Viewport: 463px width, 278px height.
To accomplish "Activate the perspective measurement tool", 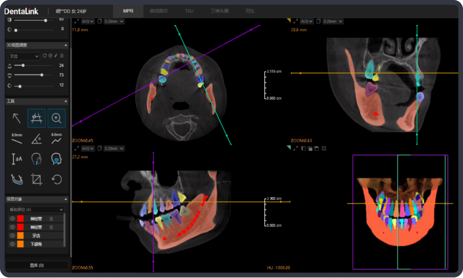I will 37,118.
